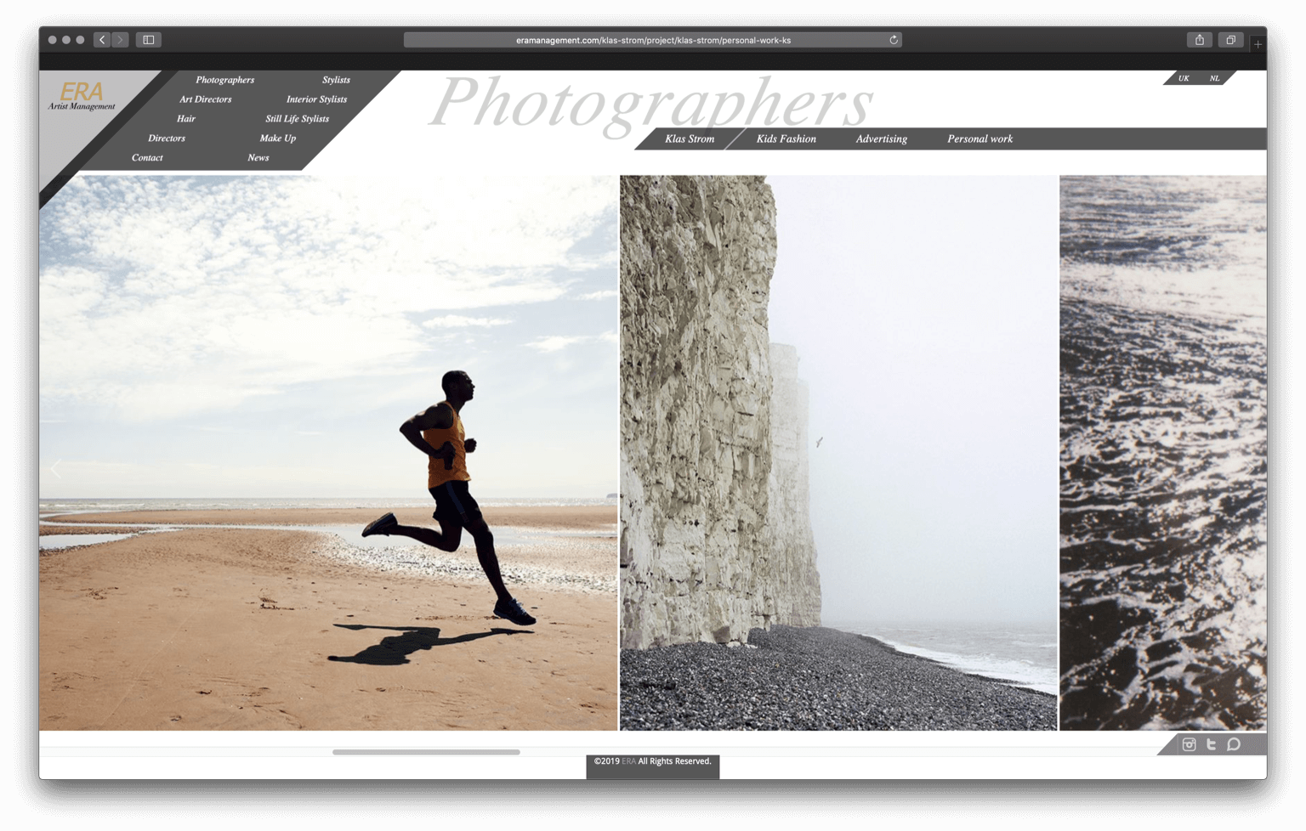Open the white cliff photo
Screen dimensions: 1306x831
coord(838,452)
